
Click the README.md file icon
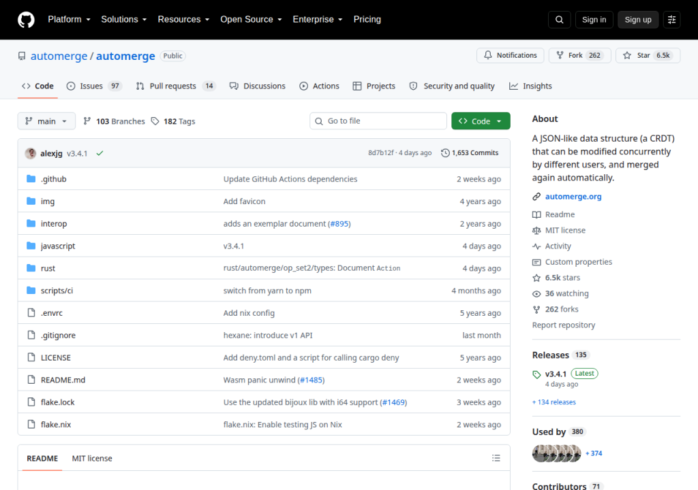tap(31, 380)
